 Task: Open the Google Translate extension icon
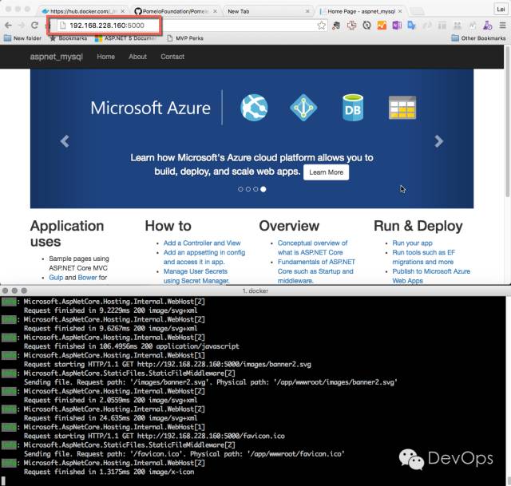(412, 25)
